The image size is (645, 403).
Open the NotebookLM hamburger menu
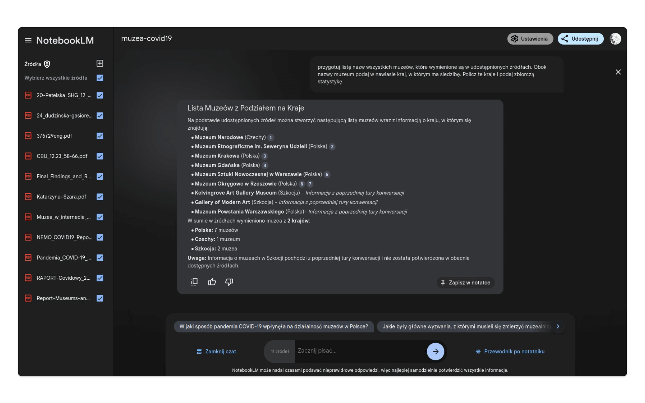[x=28, y=40]
